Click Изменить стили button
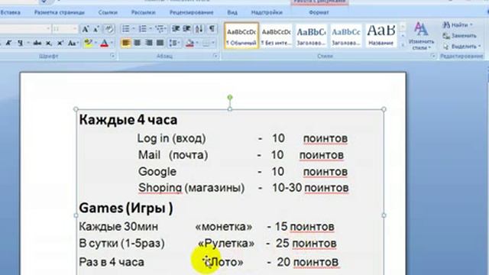The height and width of the screenshot is (275, 489). [421, 36]
